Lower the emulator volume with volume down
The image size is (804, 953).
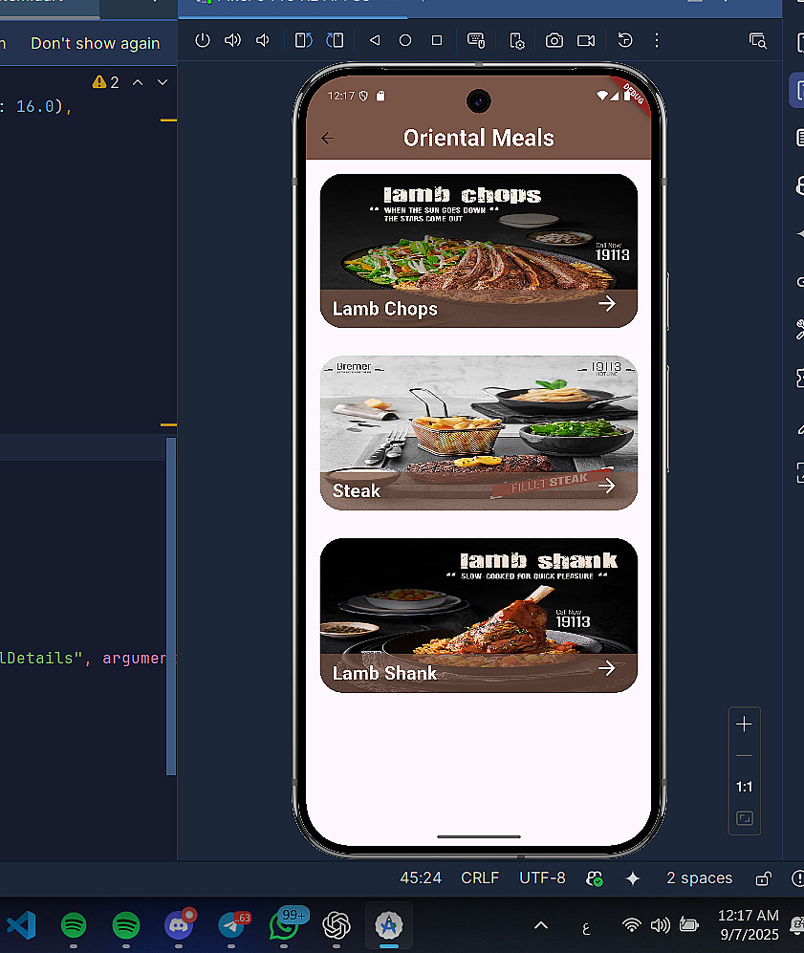(x=263, y=41)
